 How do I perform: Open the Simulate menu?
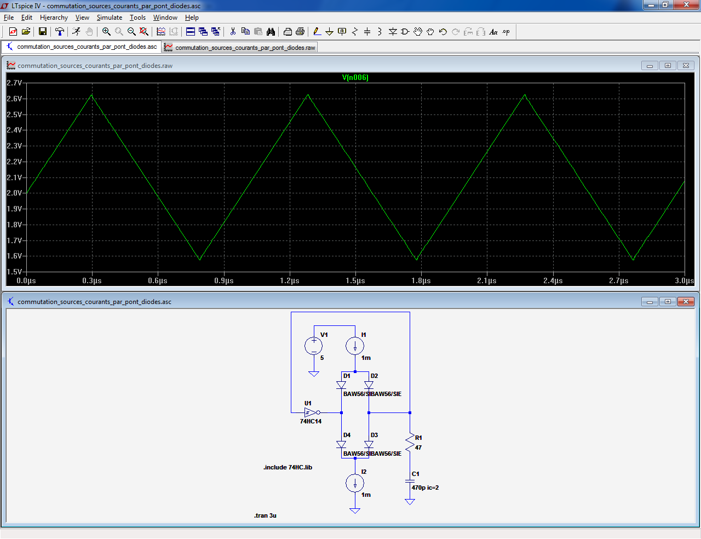110,18
